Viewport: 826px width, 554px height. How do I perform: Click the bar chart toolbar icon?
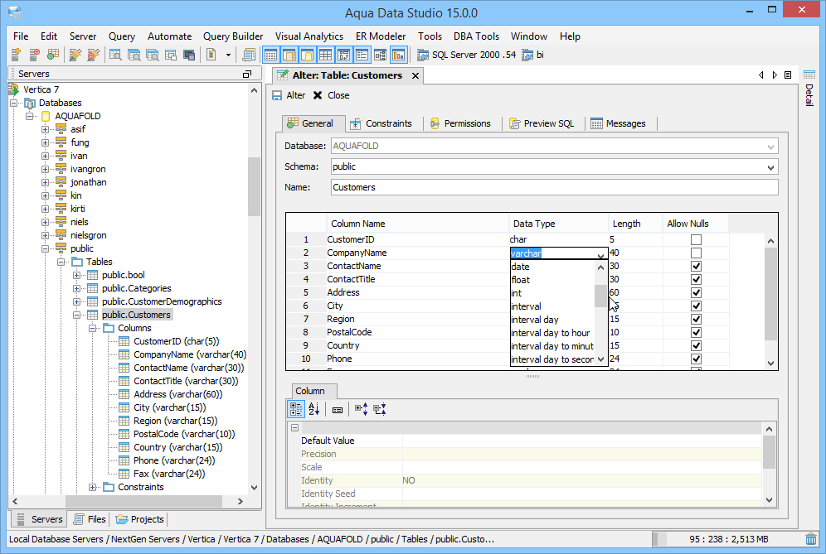point(399,55)
